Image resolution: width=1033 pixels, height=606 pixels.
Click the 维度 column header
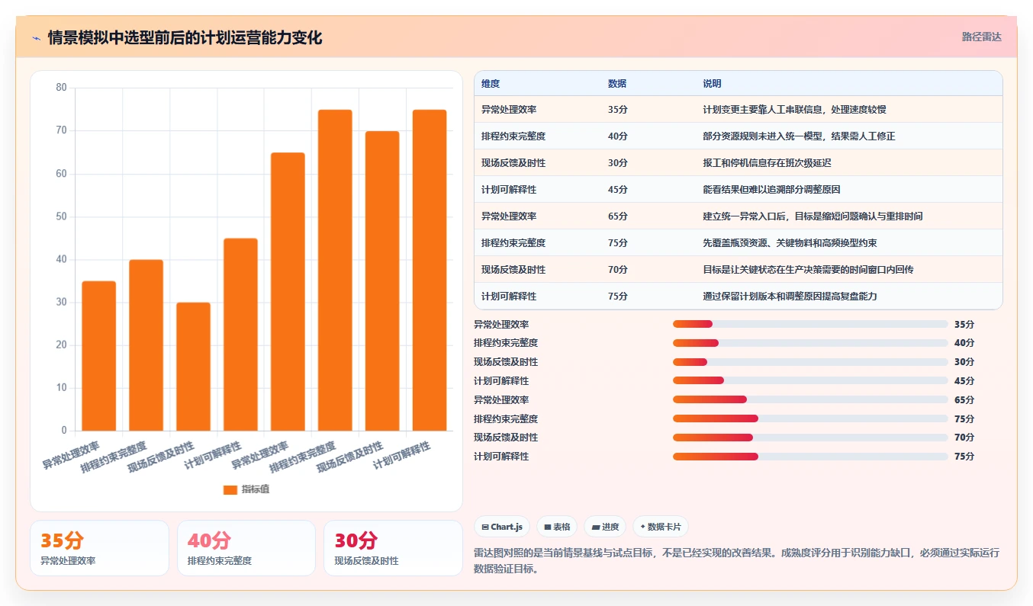click(x=491, y=84)
